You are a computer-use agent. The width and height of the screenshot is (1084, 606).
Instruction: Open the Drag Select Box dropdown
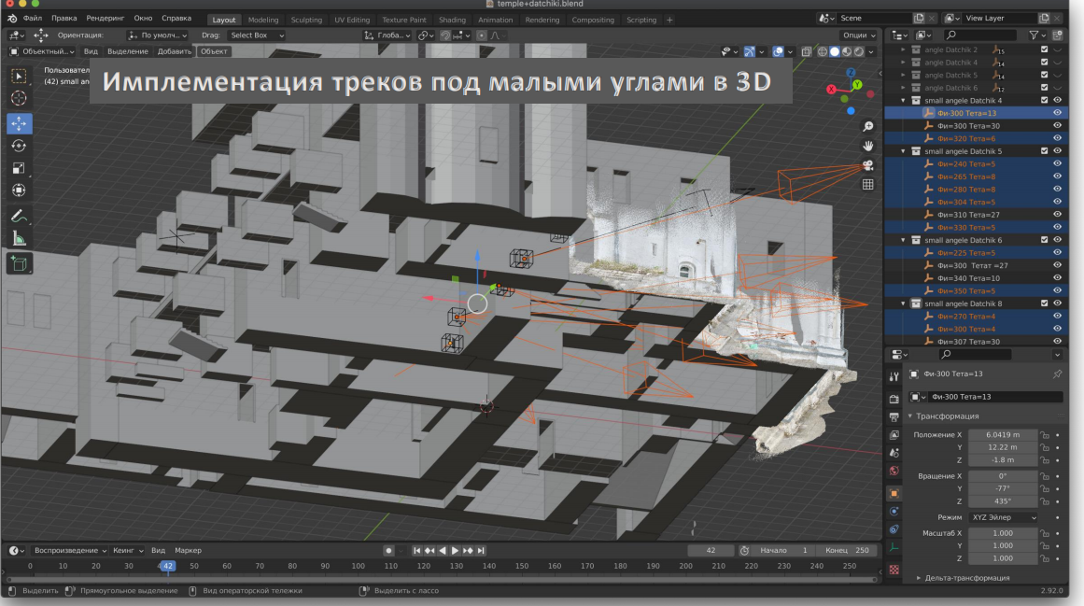tap(256, 35)
